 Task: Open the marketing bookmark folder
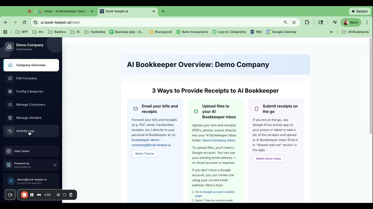[95, 32]
